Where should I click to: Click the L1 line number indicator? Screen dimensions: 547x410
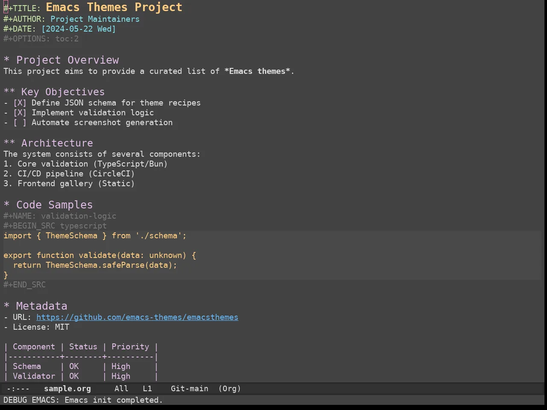(147, 389)
